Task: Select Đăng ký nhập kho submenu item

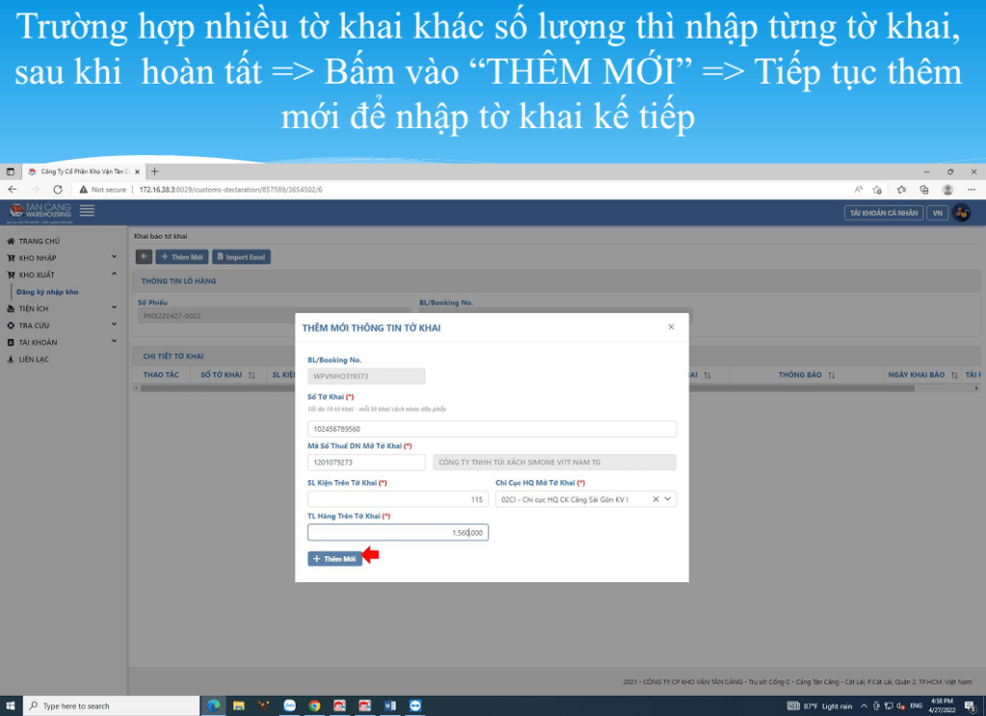Action: (47, 292)
